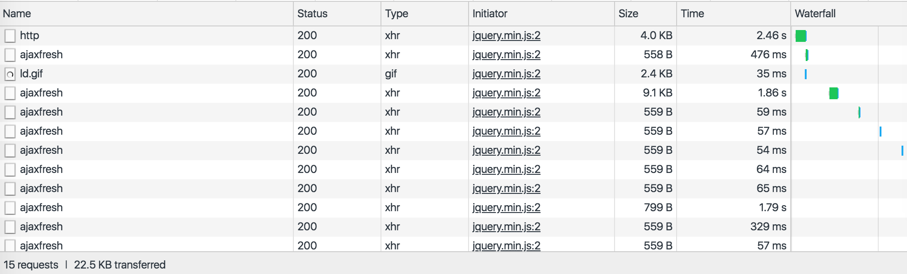Open the jquery.min.js:2 initiator link for http

506,36
